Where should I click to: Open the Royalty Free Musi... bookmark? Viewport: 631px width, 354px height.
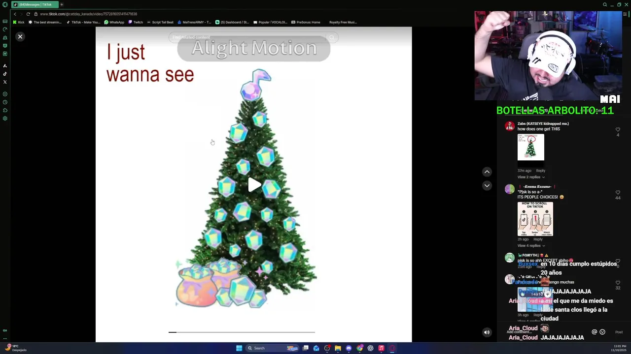coord(343,22)
